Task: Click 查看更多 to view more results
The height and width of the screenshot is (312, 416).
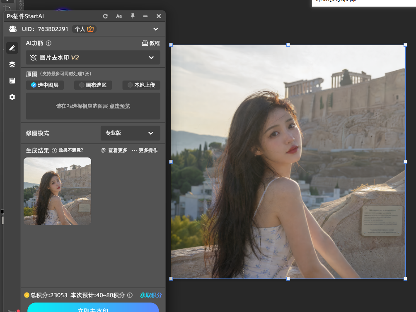Action: click(x=114, y=150)
